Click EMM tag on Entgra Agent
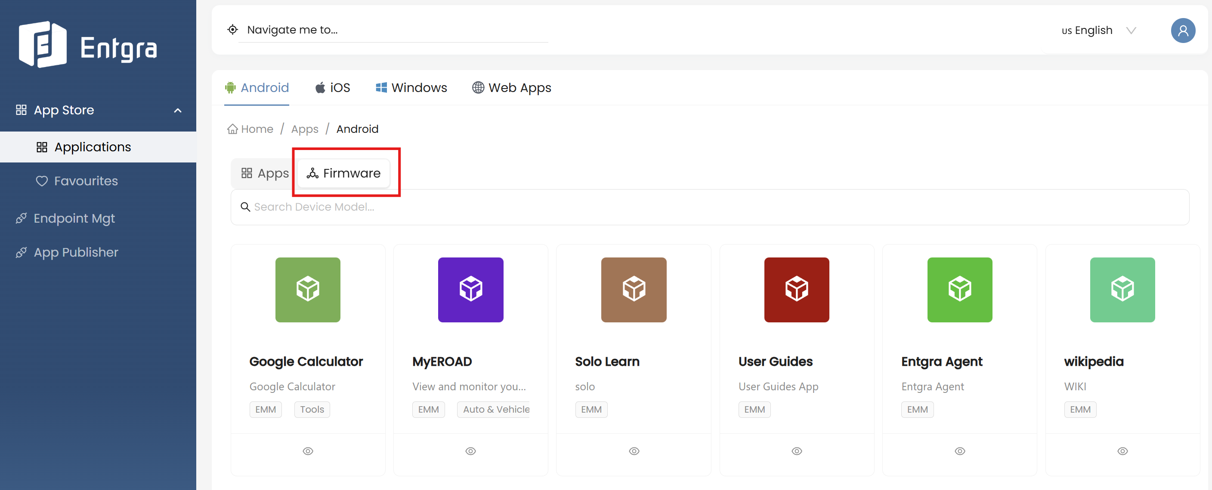Viewport: 1212px width, 490px height. [917, 409]
